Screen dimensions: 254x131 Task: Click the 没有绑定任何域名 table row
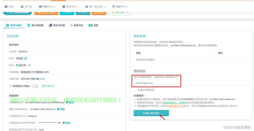point(191,60)
